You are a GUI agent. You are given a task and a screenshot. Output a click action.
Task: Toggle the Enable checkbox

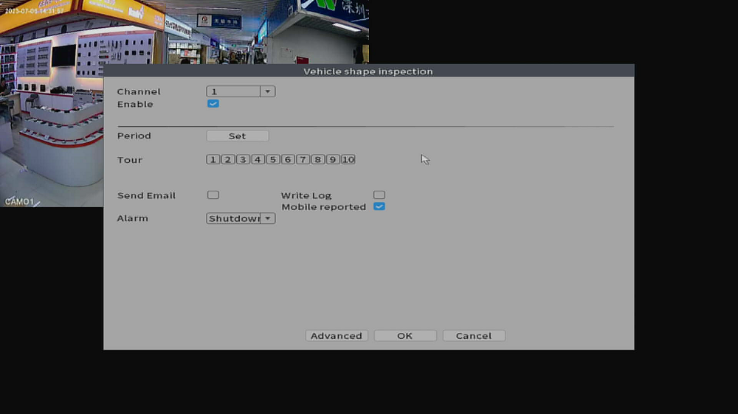213,104
